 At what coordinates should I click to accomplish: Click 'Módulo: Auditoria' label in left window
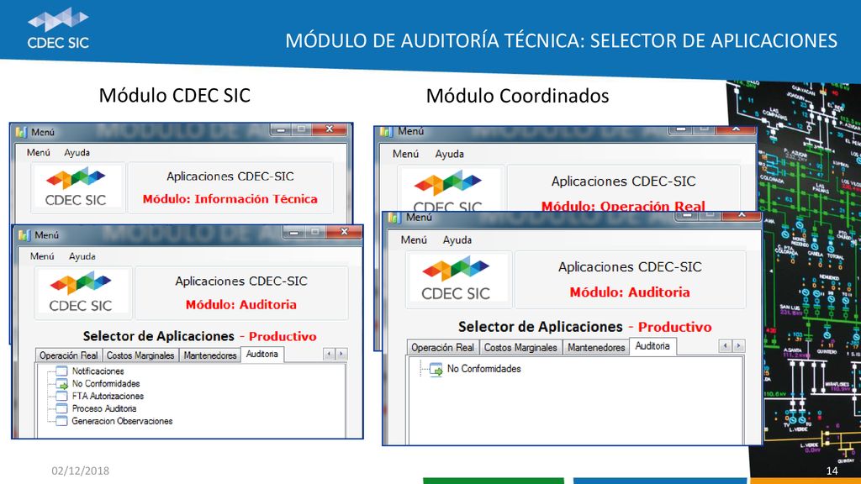point(241,304)
